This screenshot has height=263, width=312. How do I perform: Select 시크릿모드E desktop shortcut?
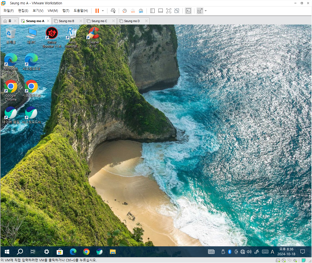[x=31, y=62]
